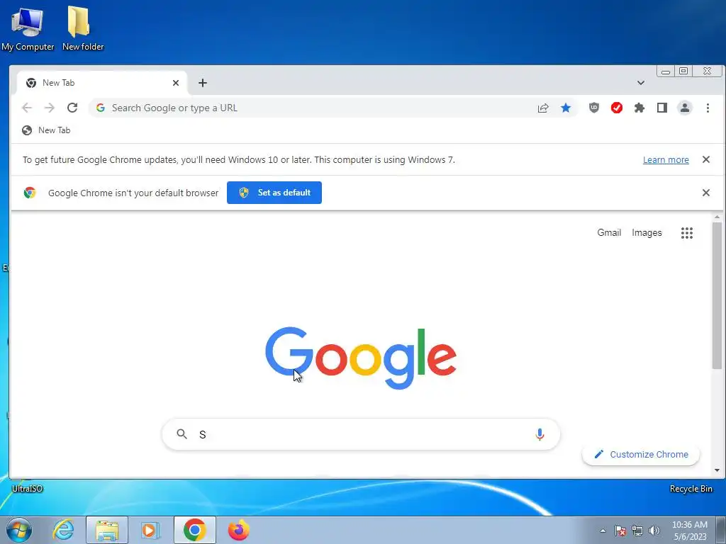Dismiss the Windows 7 update notice
This screenshot has height=544, width=726.
[x=706, y=159]
